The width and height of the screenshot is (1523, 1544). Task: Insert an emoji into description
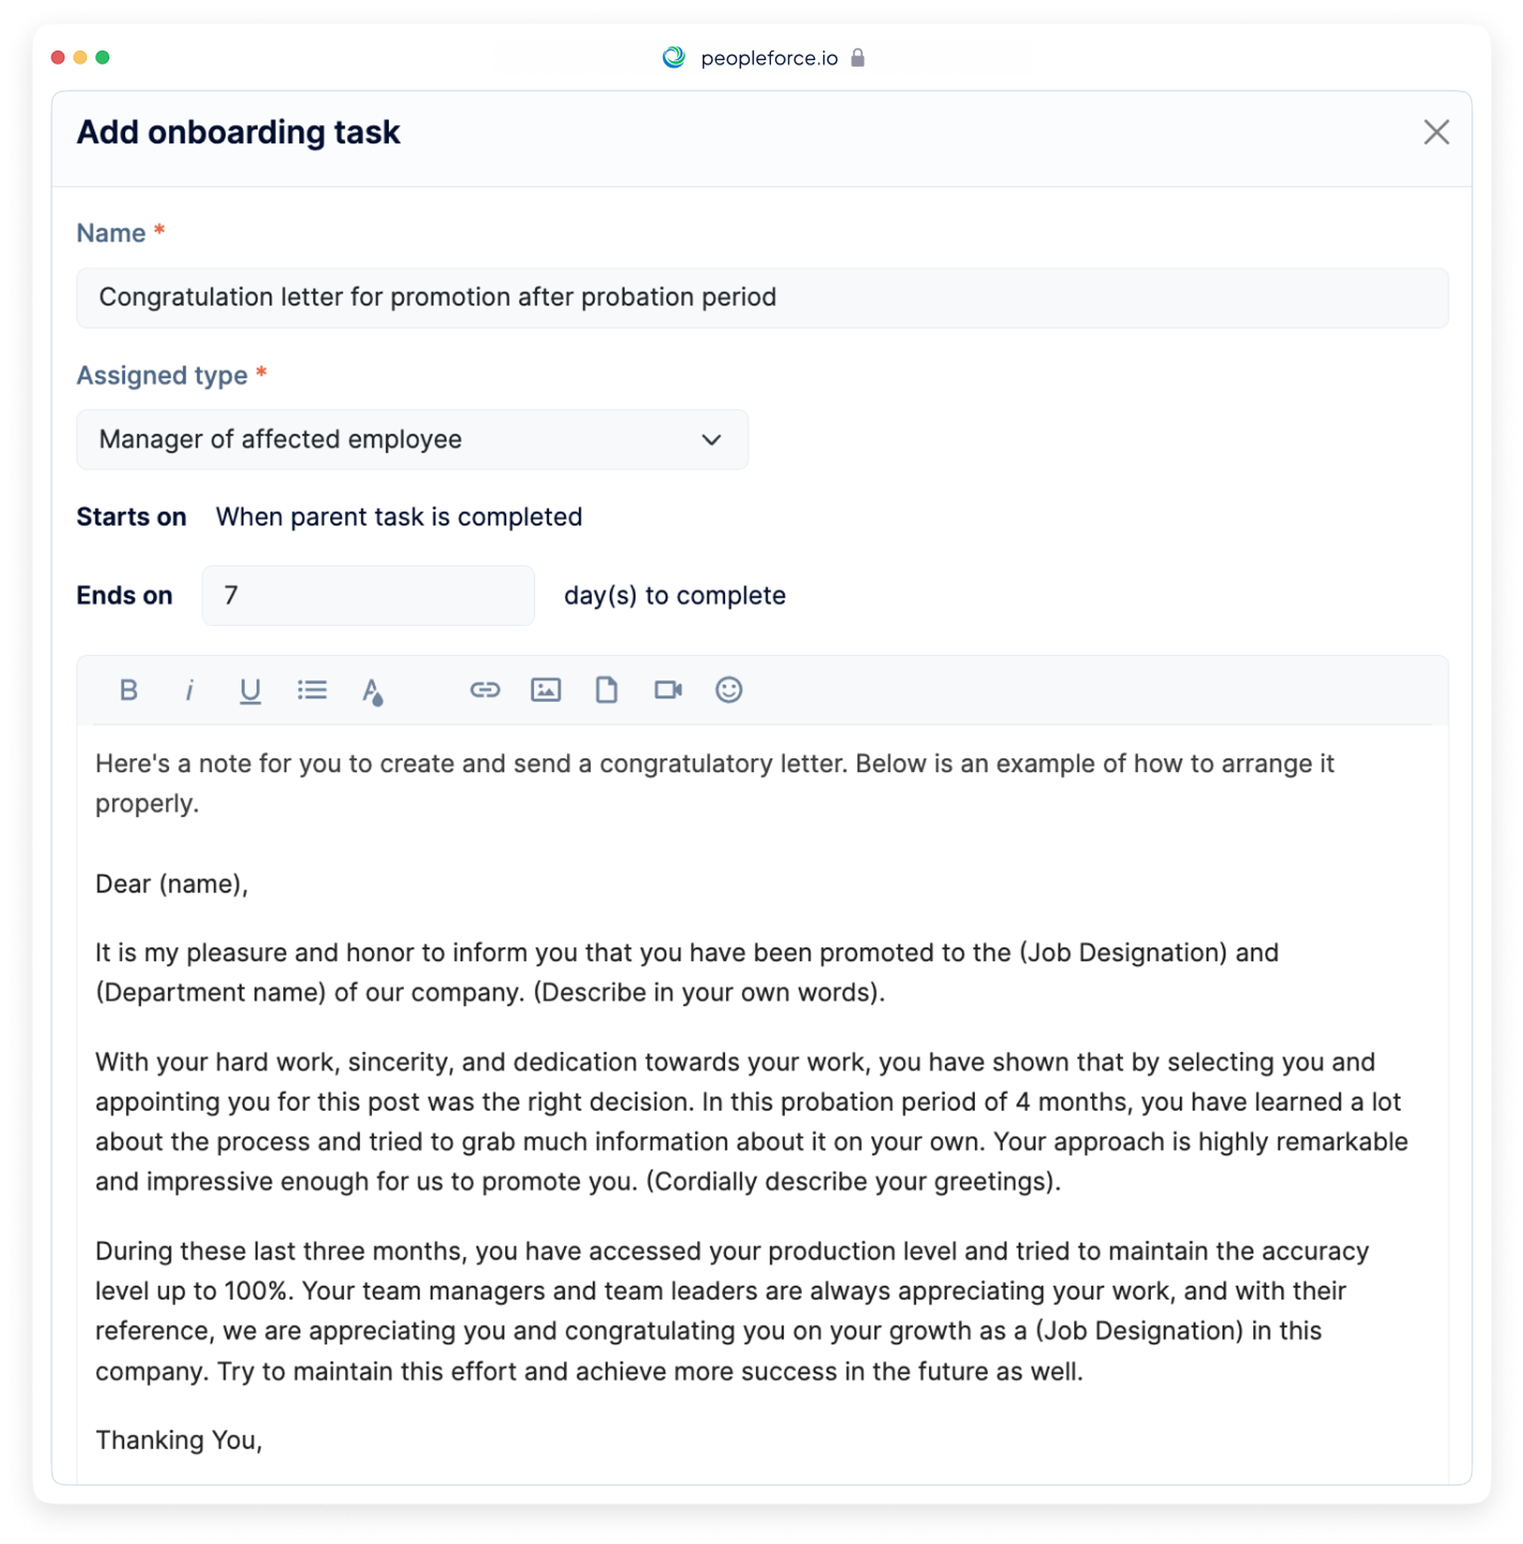732,689
